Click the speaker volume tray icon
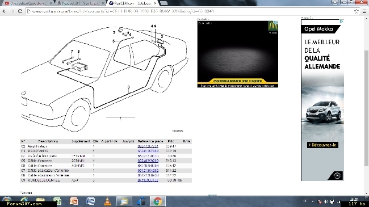Screen dimensions: 369x207 326,201
